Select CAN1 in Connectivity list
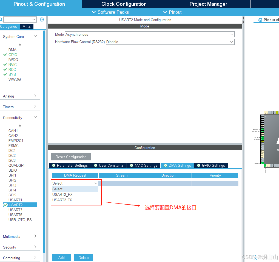Image resolution: width=279 pixels, height=262 pixels. [13, 131]
